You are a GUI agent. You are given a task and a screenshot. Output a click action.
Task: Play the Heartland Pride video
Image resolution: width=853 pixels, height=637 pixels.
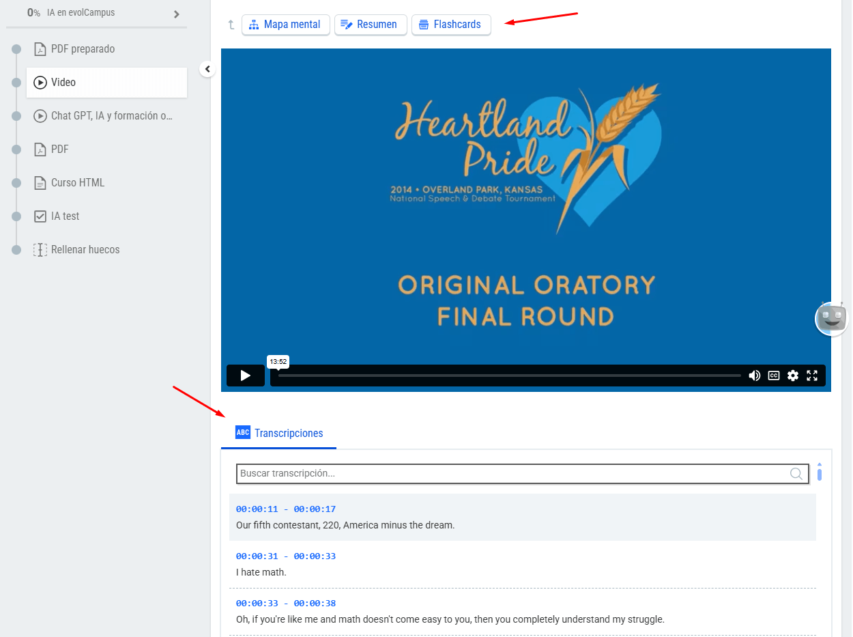tap(245, 376)
